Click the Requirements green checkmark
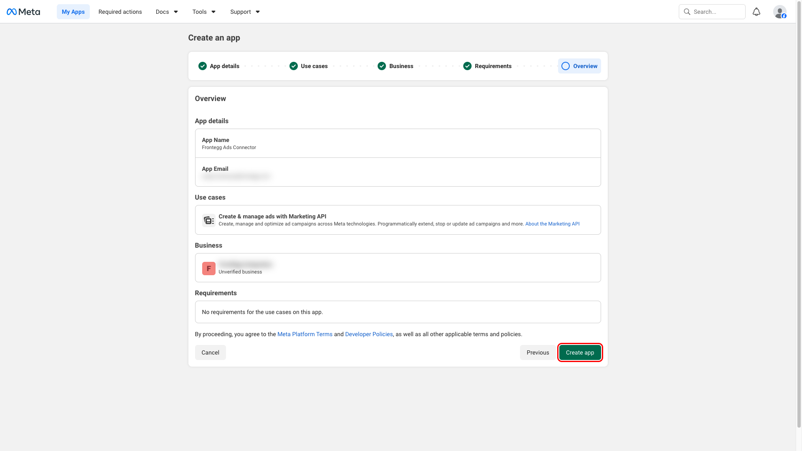The width and height of the screenshot is (802, 451). [467, 66]
